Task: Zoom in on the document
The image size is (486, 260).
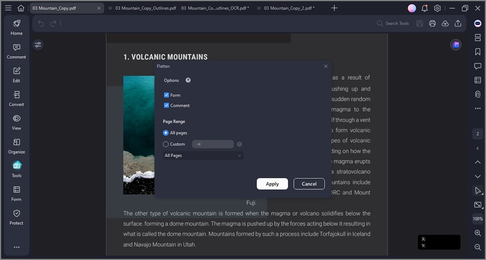Action: (x=477, y=233)
